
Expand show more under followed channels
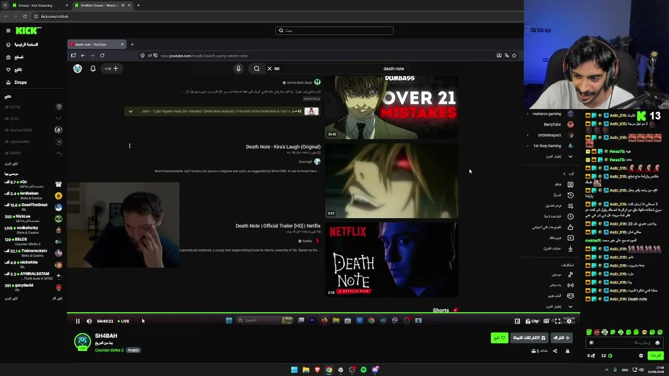pyautogui.click(x=11, y=164)
